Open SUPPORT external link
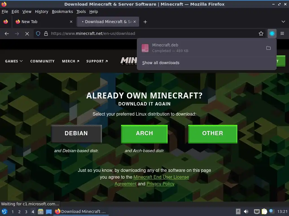The height and width of the screenshot is (216, 289). (97, 61)
